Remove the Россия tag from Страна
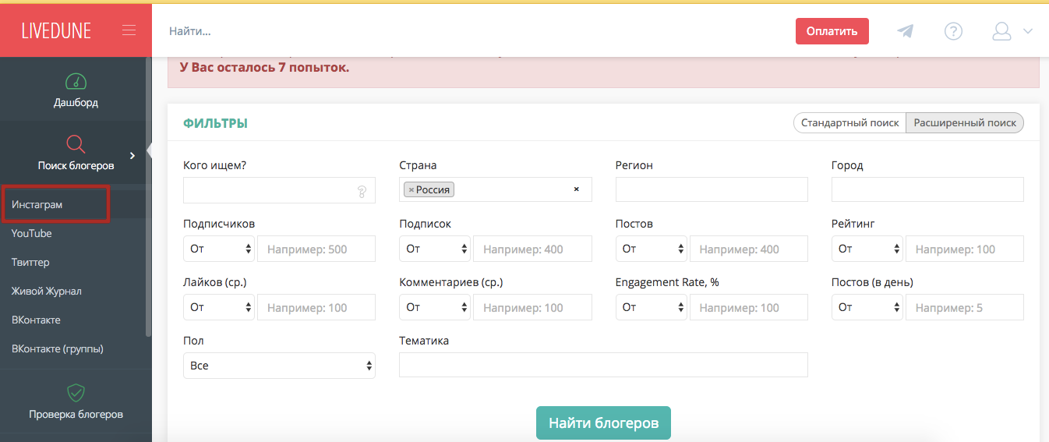The height and width of the screenshot is (442, 1049). [x=411, y=189]
